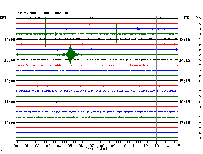The image size is (203, 154).
Task: Select the DC value "70"
Action: (x=200, y=34)
